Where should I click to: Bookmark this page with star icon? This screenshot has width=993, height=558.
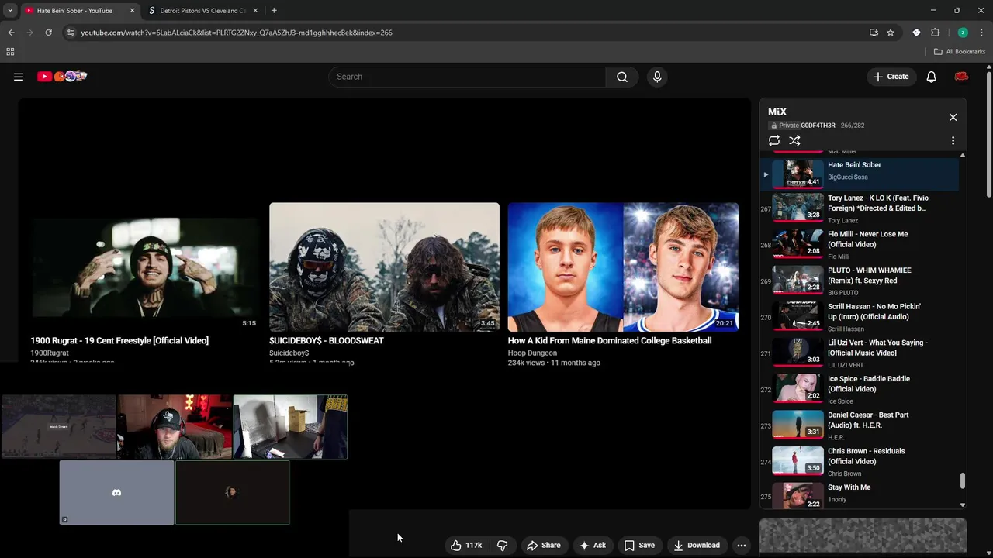(891, 33)
